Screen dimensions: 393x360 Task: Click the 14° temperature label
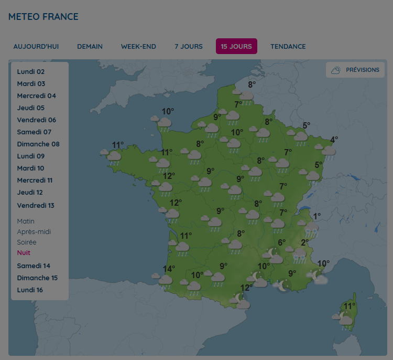169,269
